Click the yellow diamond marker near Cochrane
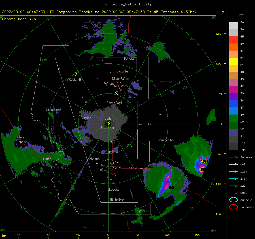 97,164
